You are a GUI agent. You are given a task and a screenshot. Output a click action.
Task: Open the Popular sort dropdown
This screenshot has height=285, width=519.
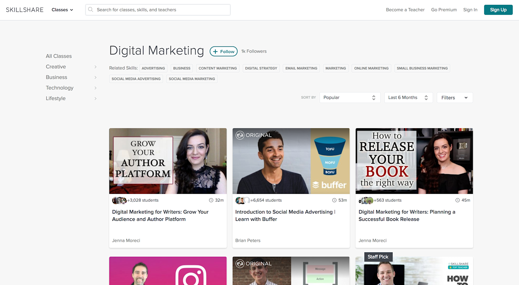(x=350, y=97)
